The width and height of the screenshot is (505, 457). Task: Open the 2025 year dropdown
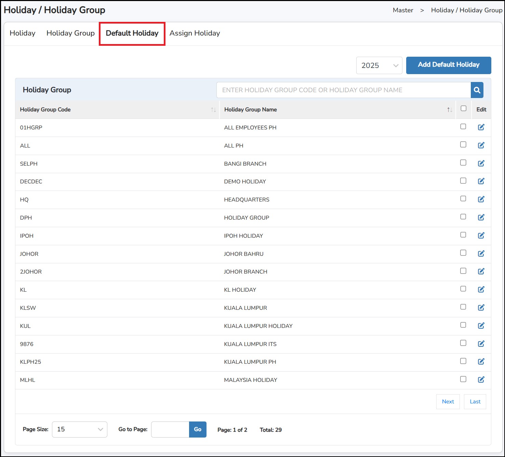tap(379, 65)
